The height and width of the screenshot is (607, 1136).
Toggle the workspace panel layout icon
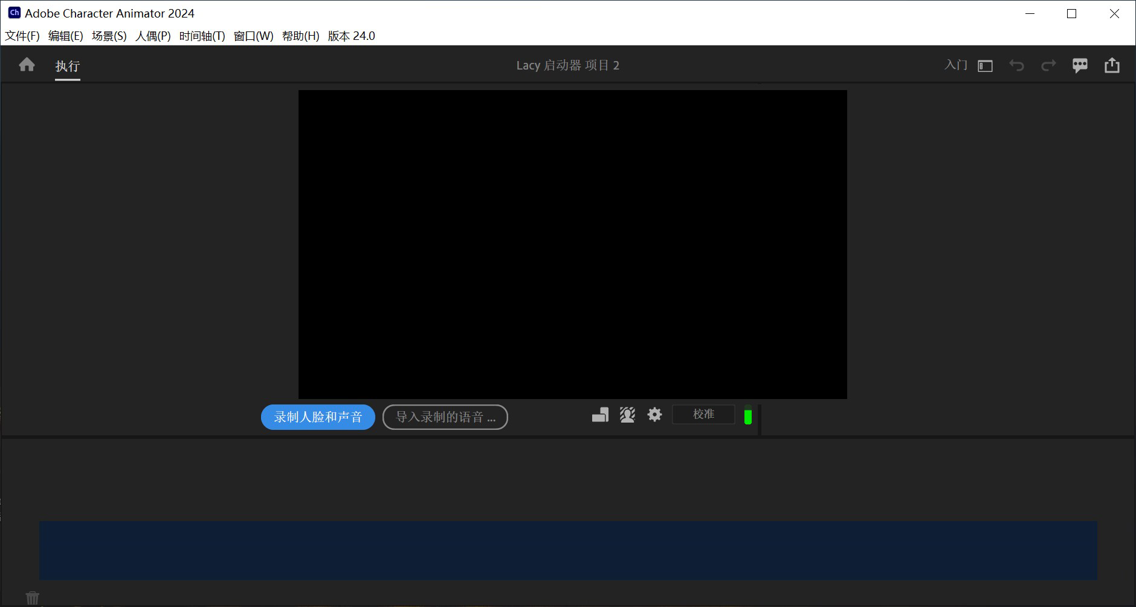(985, 66)
